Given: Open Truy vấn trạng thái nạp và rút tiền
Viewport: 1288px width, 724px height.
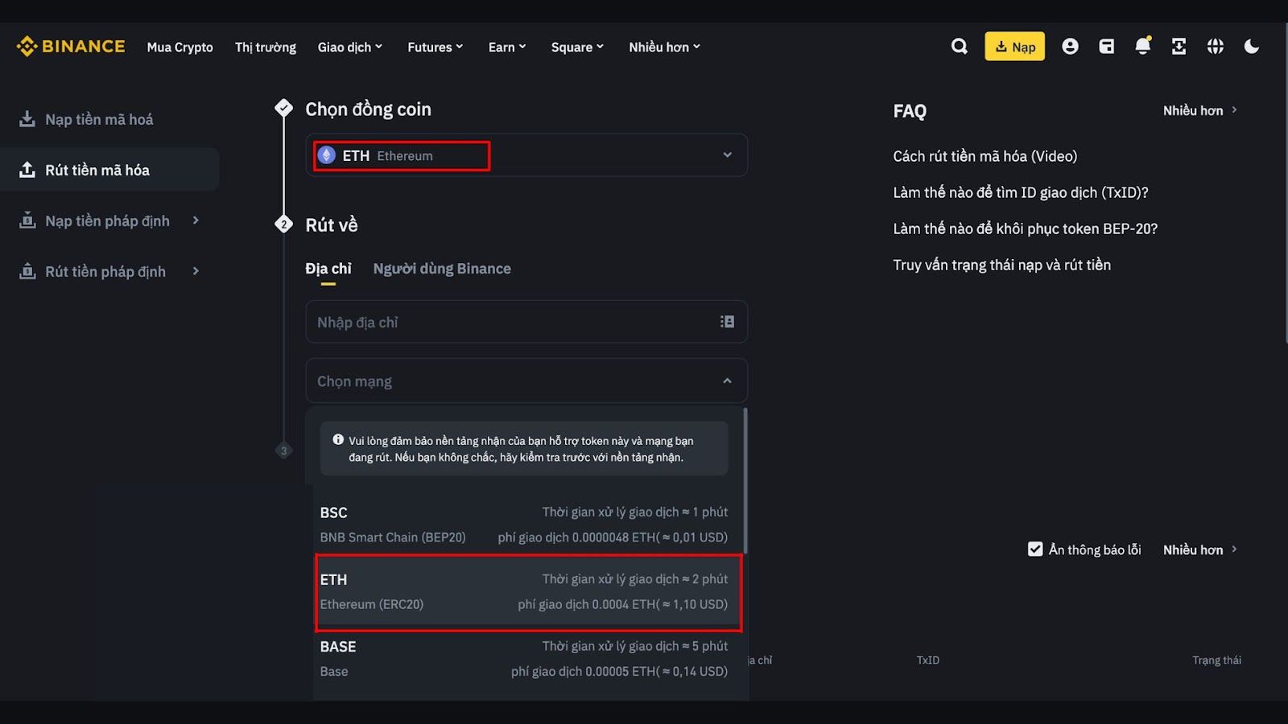Looking at the screenshot, I should click(x=1001, y=265).
